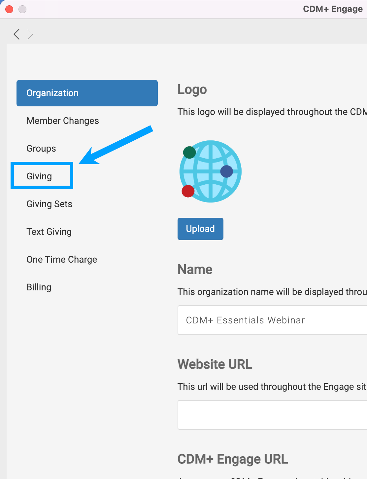Switch to the Groups settings
367x479 pixels.
coord(41,149)
